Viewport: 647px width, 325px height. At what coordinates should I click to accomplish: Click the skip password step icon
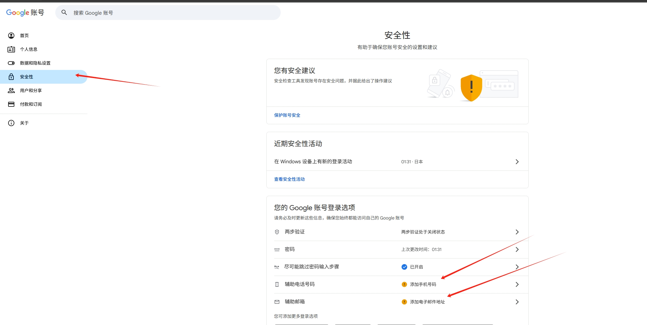277,267
